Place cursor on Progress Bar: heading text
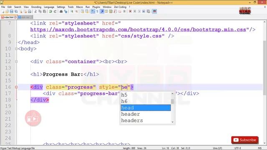The width and height of the screenshot is (267, 150). (x=63, y=74)
